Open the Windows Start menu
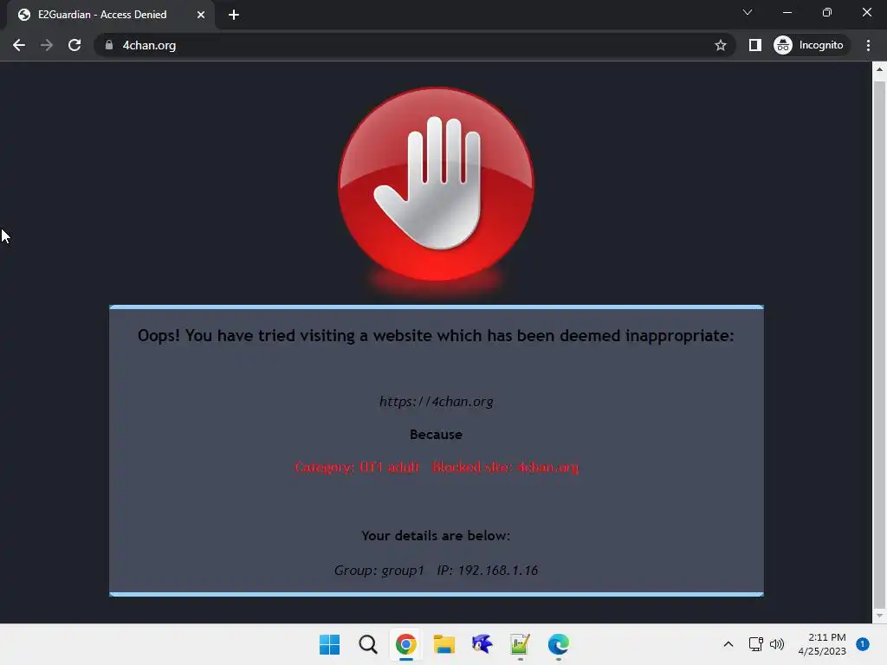This screenshot has width=887, height=665. coord(330,644)
